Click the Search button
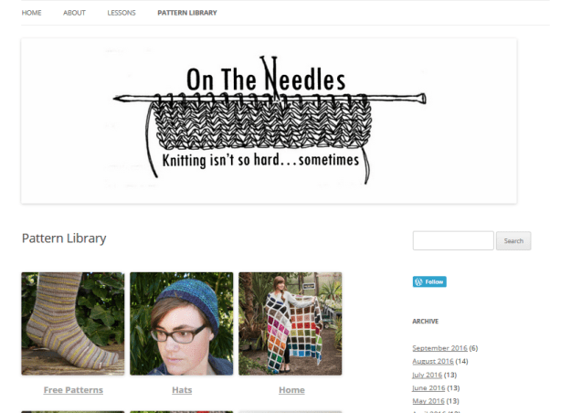The image size is (571, 413). [x=513, y=240]
